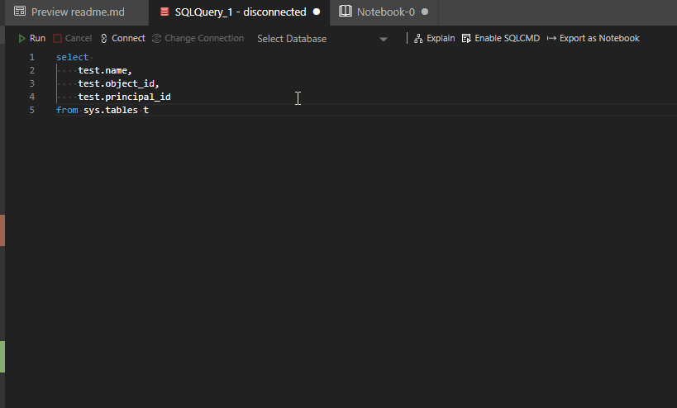The height and width of the screenshot is (408, 677).
Task: Click the Change Connection icon
Action: click(157, 38)
